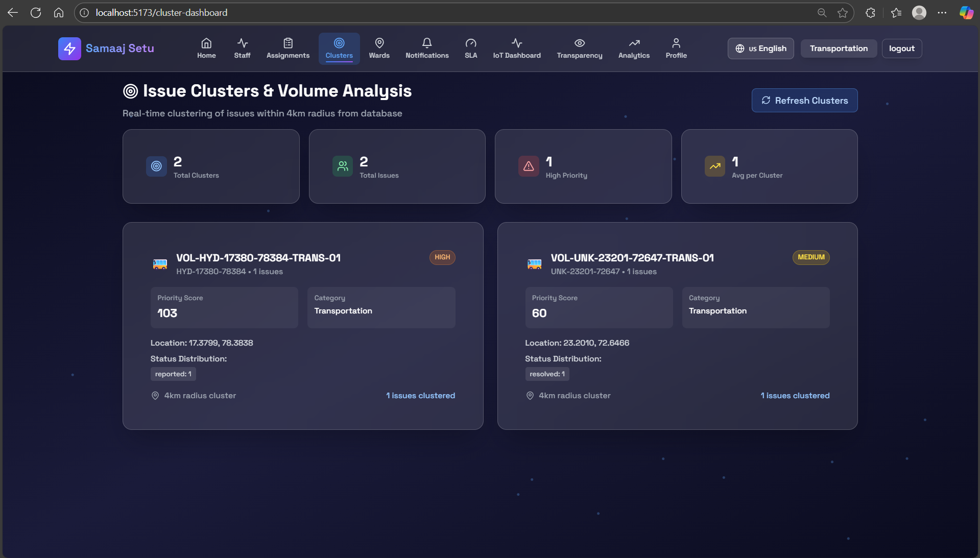Click the browser address bar
Screen dimensions: 980x558
tap(449, 13)
